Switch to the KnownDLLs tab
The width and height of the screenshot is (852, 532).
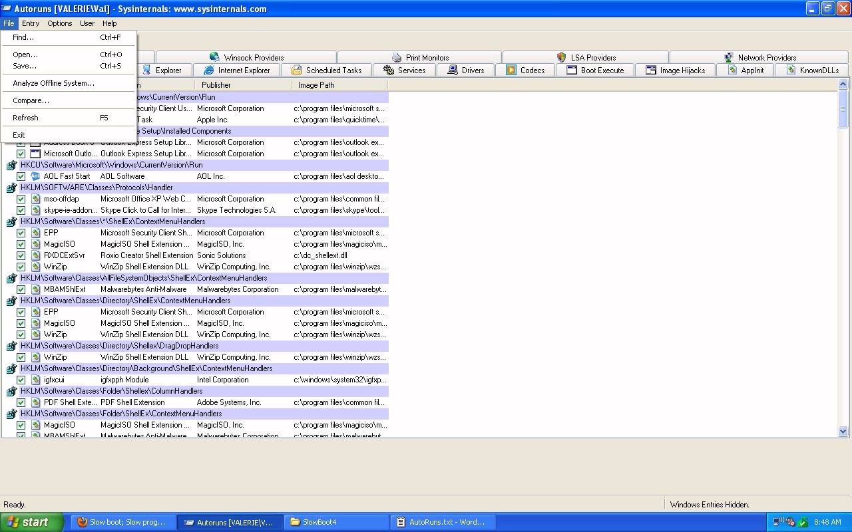812,70
